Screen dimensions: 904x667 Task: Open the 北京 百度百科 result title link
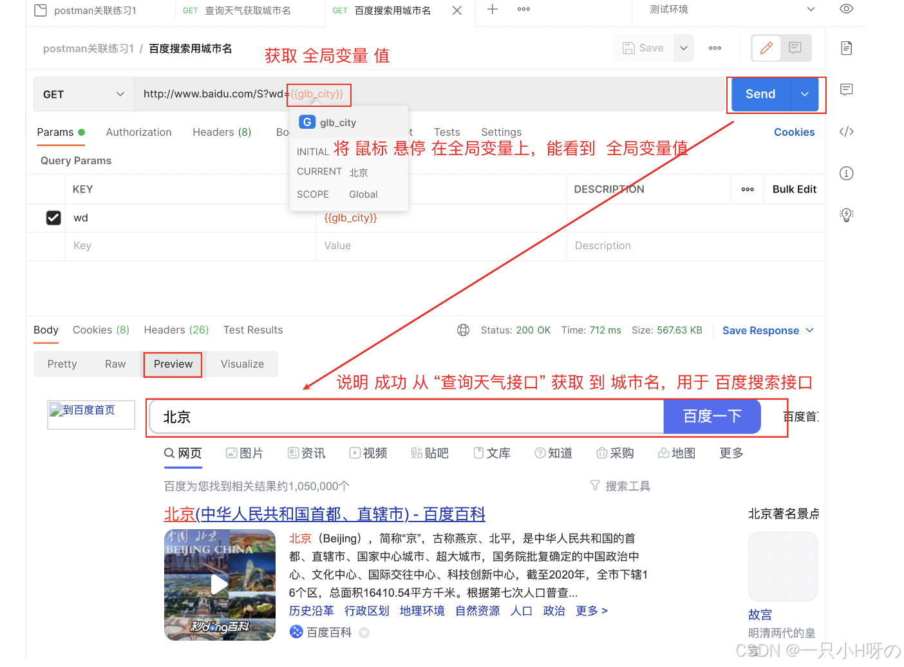point(325,514)
